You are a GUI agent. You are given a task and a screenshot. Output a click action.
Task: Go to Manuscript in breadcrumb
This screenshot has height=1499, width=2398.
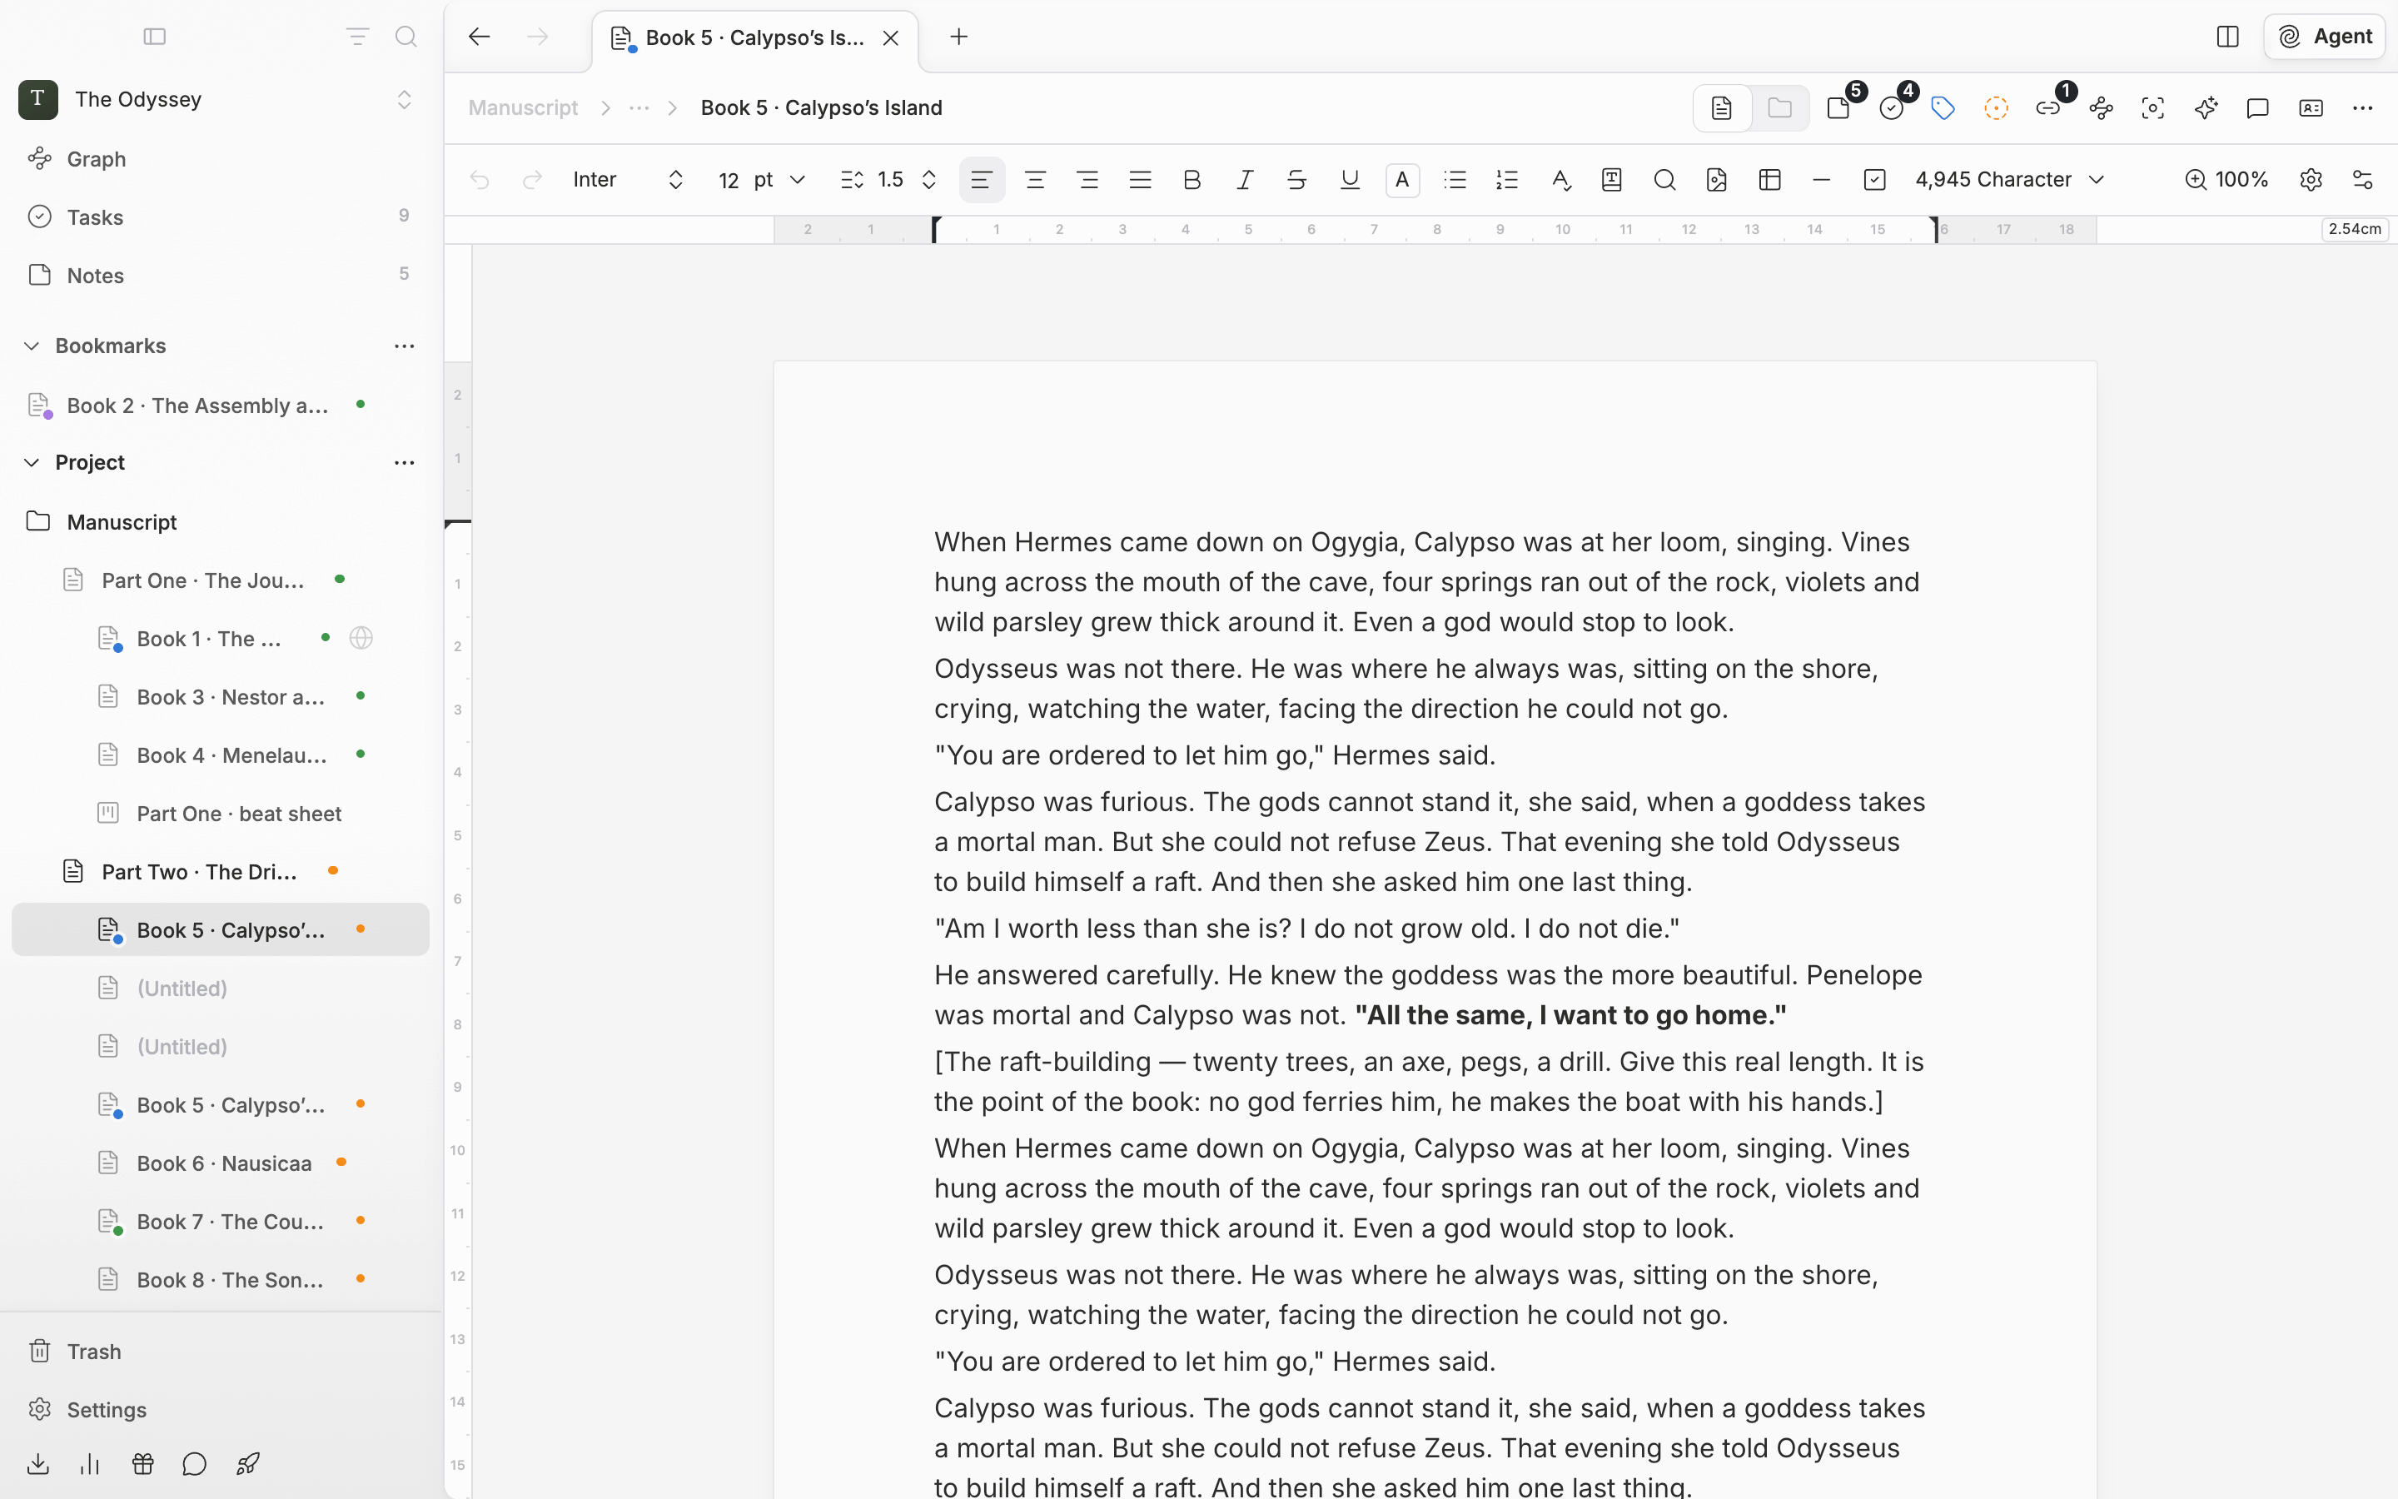point(523,108)
